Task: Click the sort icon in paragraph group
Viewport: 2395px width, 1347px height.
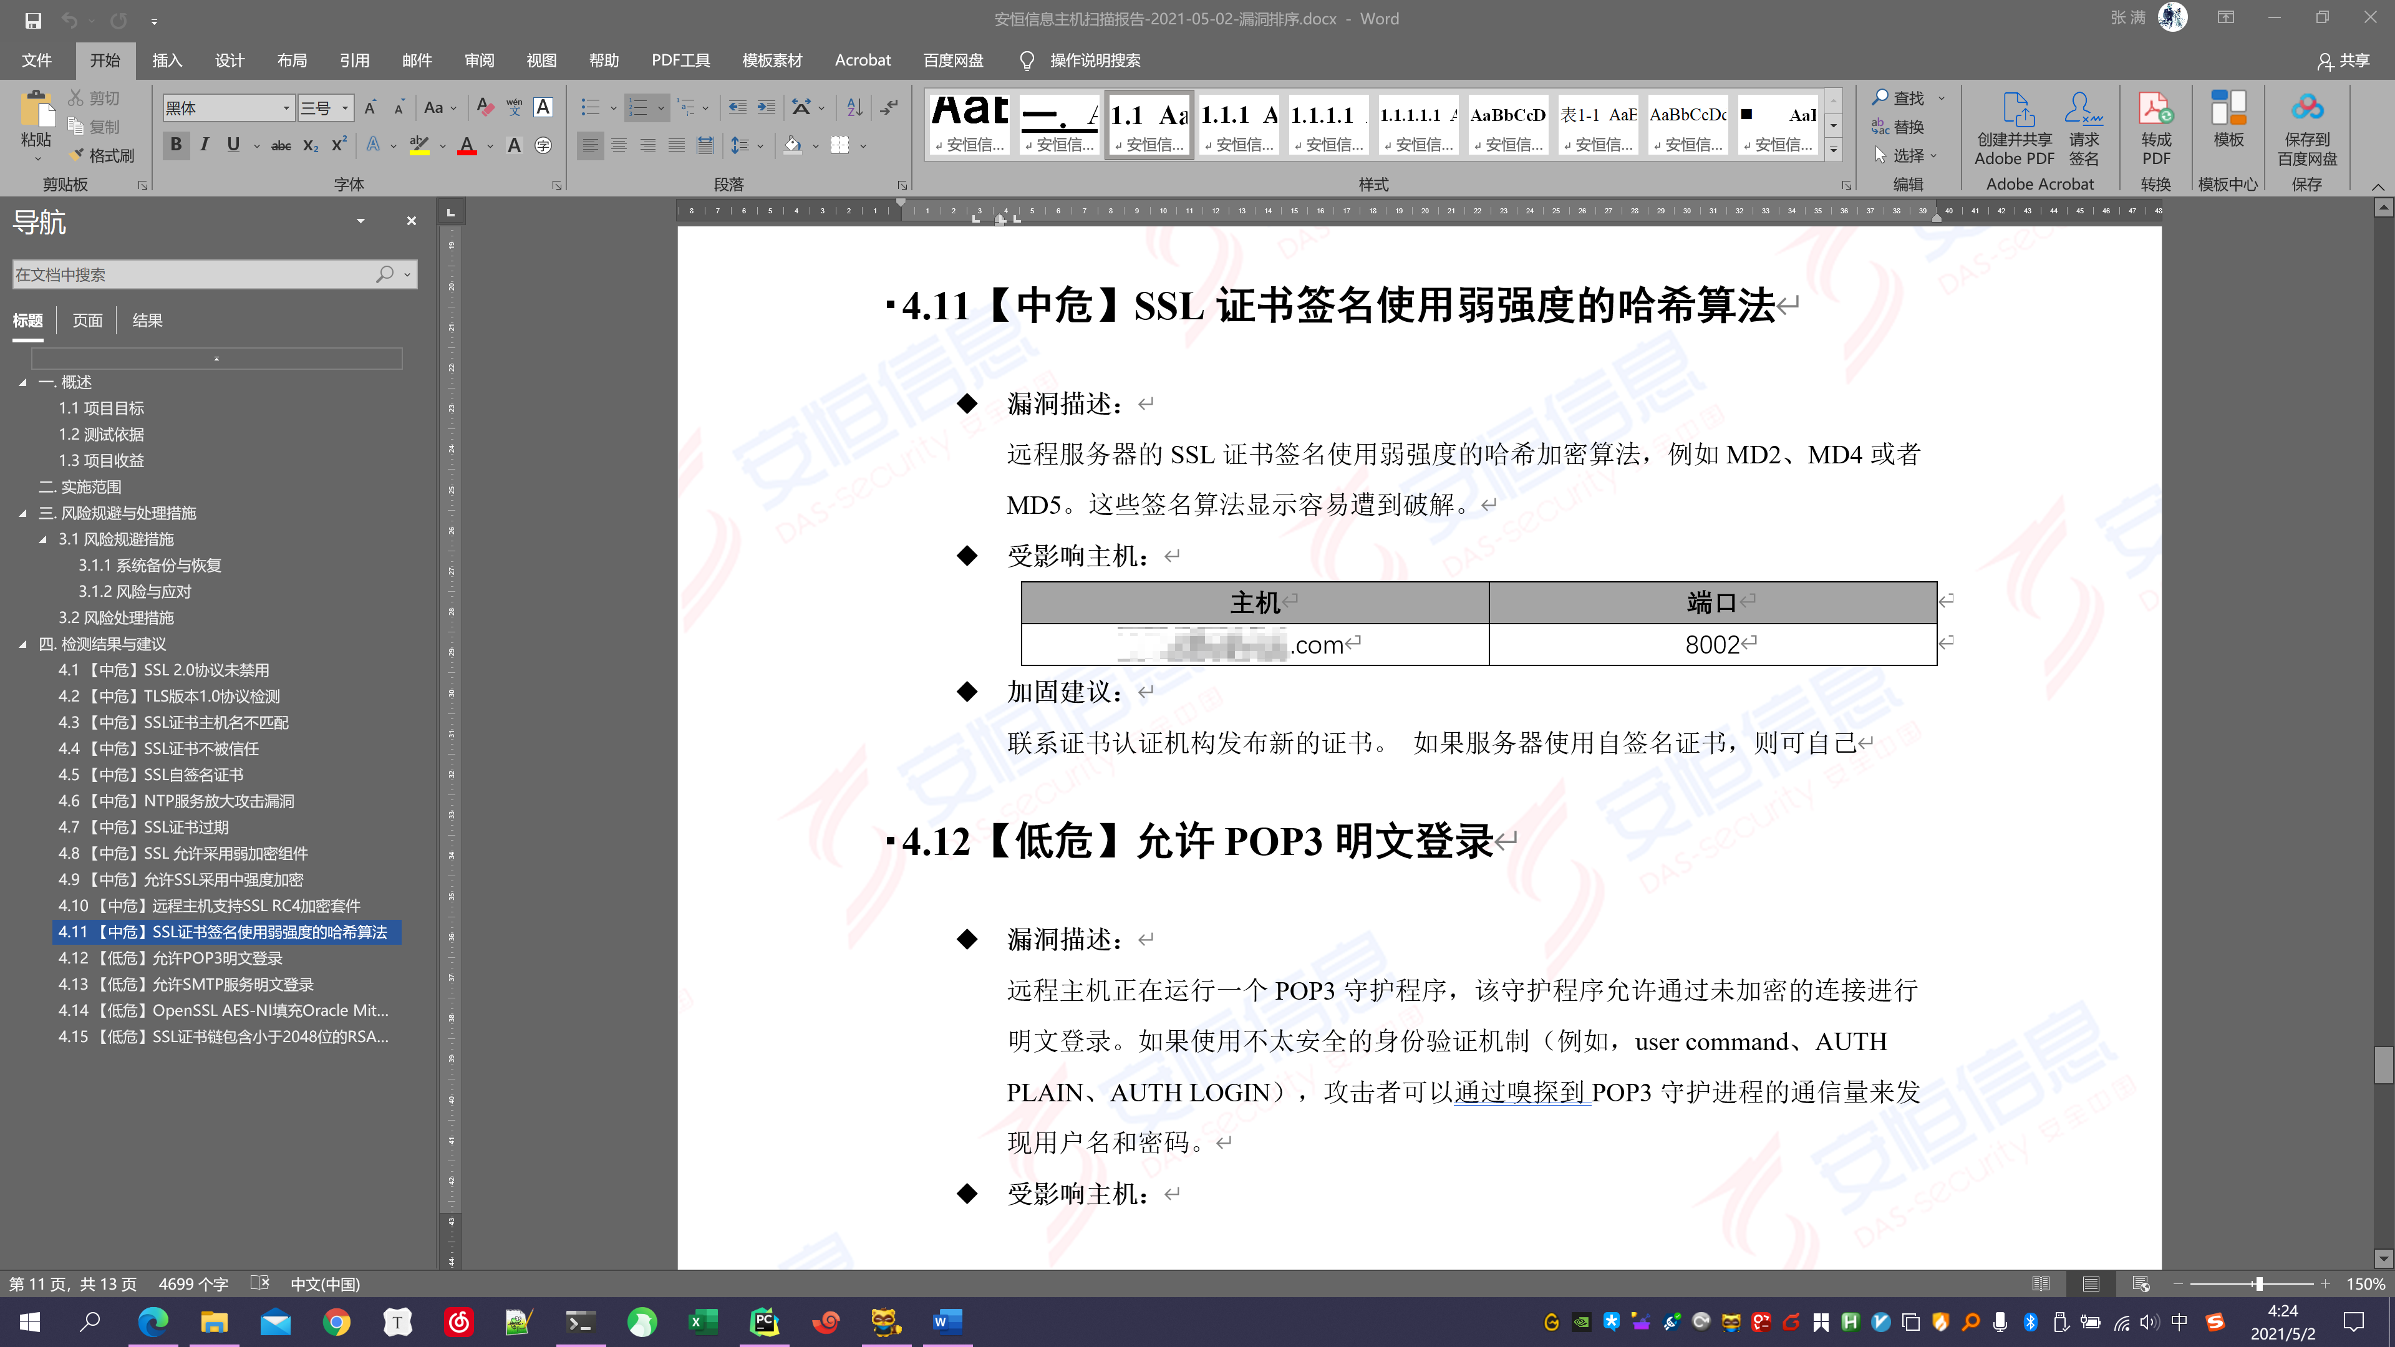Action: click(854, 108)
